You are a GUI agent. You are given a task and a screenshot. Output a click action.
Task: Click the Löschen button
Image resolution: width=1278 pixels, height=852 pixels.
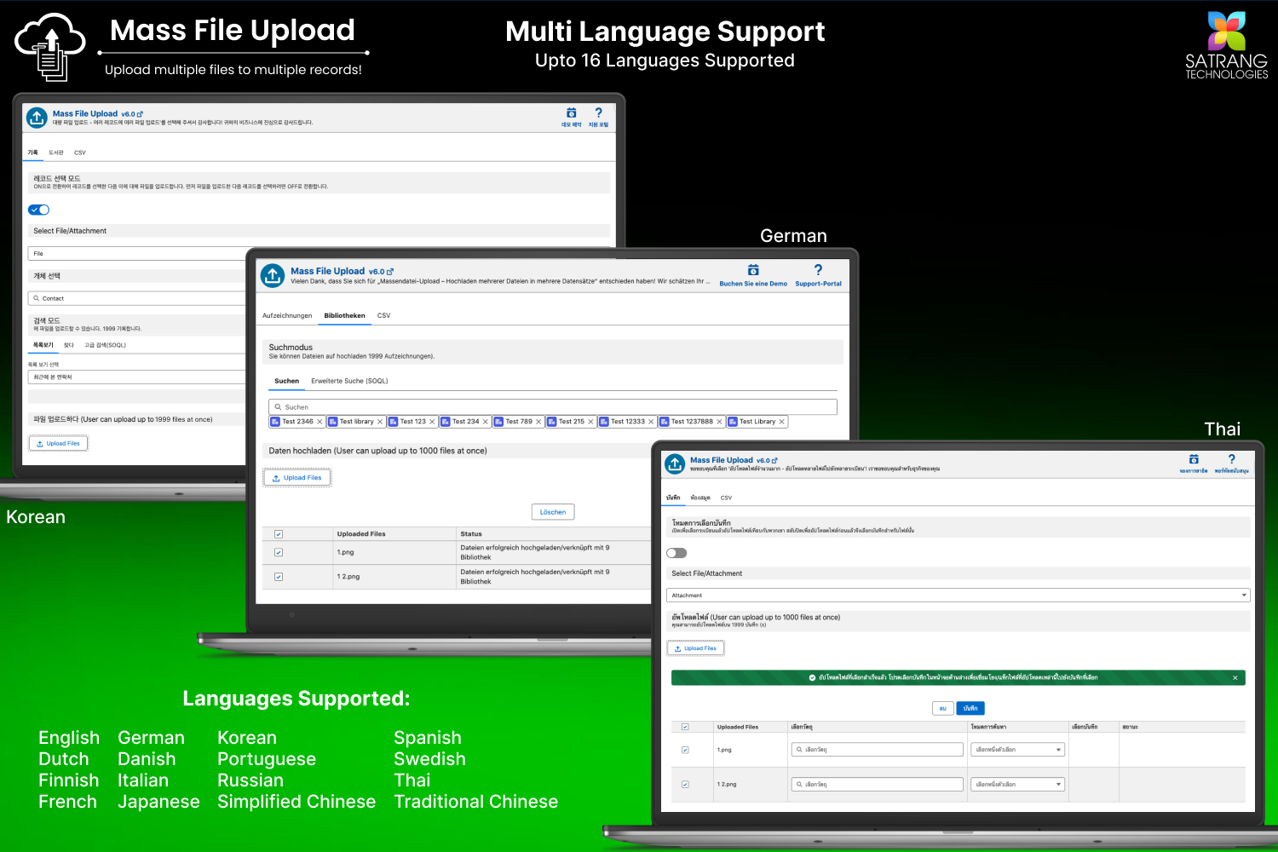(552, 512)
